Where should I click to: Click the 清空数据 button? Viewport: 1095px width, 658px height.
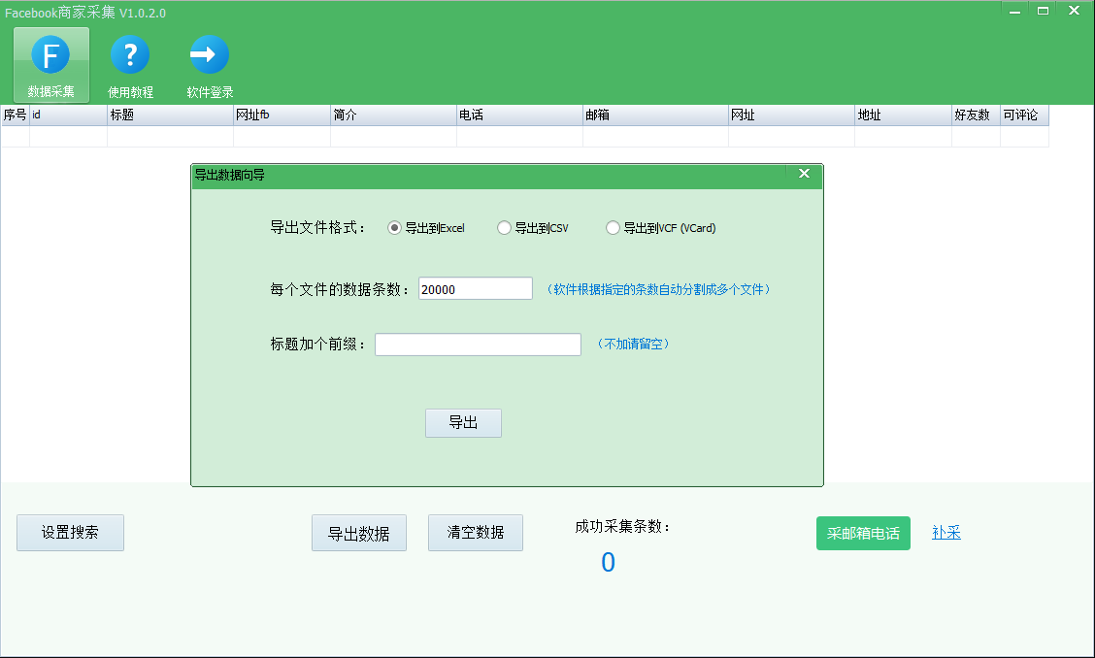[x=476, y=532]
